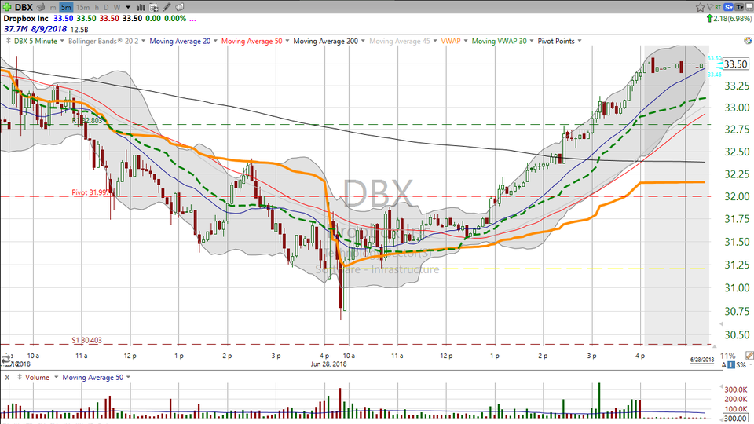Switch to the daily (D) timeframe
This screenshot has width=754, height=424.
104,7
